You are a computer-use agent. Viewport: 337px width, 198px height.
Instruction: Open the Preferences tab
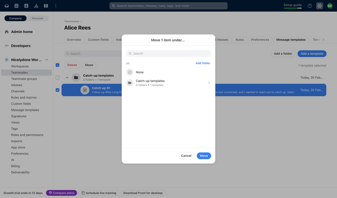point(260,40)
